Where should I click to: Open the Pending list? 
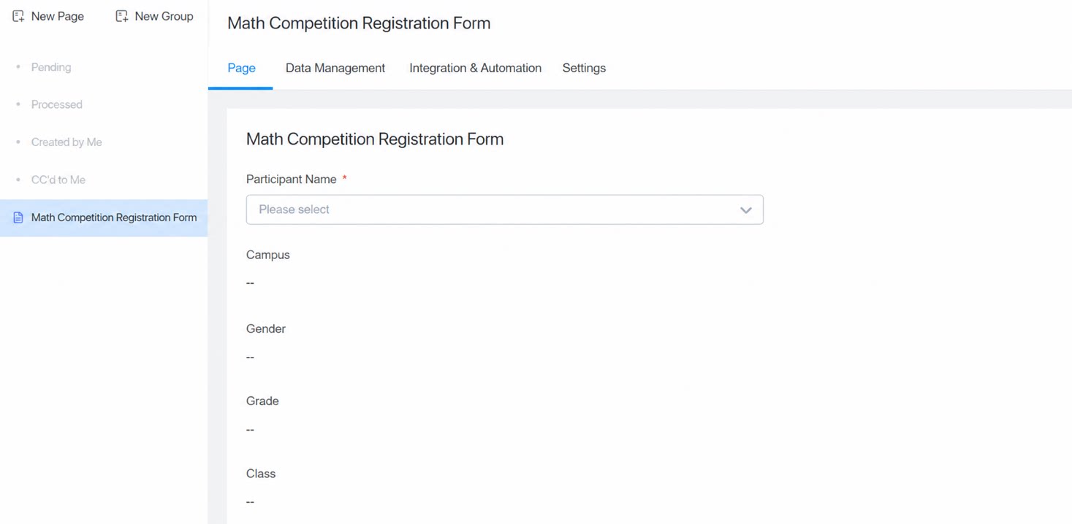tap(51, 67)
